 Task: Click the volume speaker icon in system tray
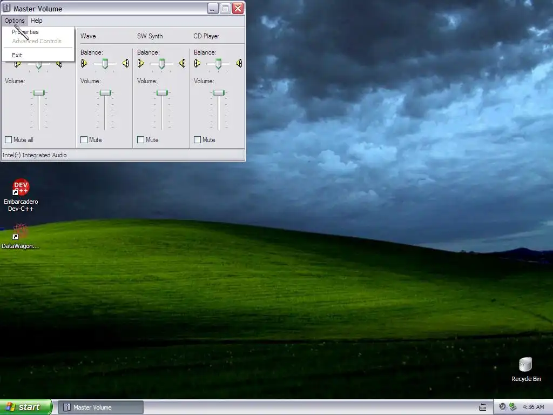502,407
